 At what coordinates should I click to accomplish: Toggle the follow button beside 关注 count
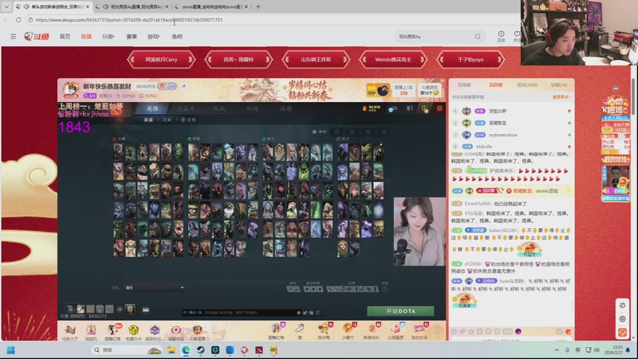pos(162,86)
